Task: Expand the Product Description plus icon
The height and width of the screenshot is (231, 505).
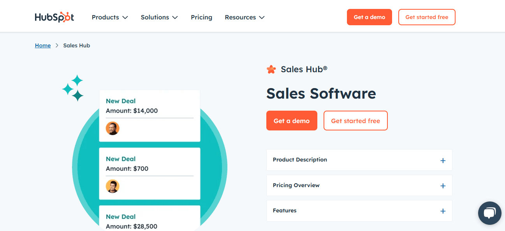Action: [443, 160]
